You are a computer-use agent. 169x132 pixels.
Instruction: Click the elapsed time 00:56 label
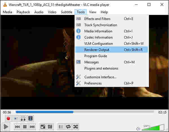(7, 112)
